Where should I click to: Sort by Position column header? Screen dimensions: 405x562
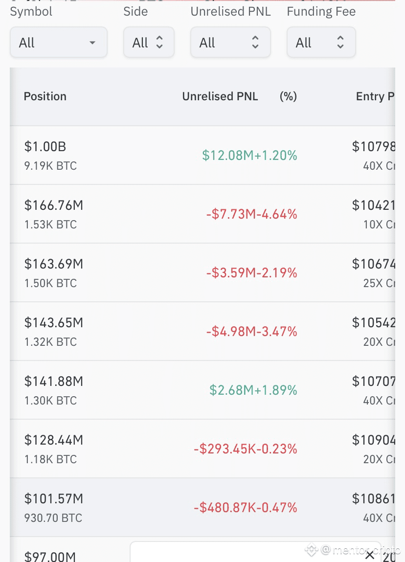(45, 96)
